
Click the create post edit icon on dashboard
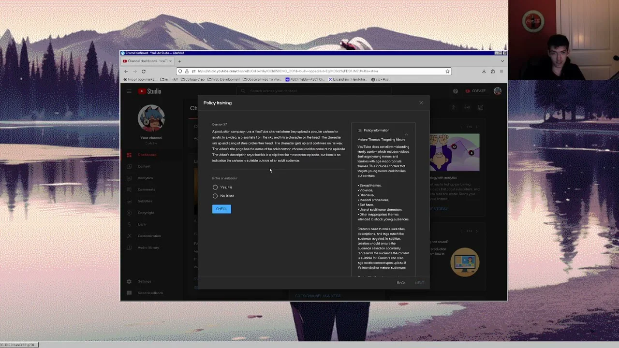pyautogui.click(x=480, y=107)
